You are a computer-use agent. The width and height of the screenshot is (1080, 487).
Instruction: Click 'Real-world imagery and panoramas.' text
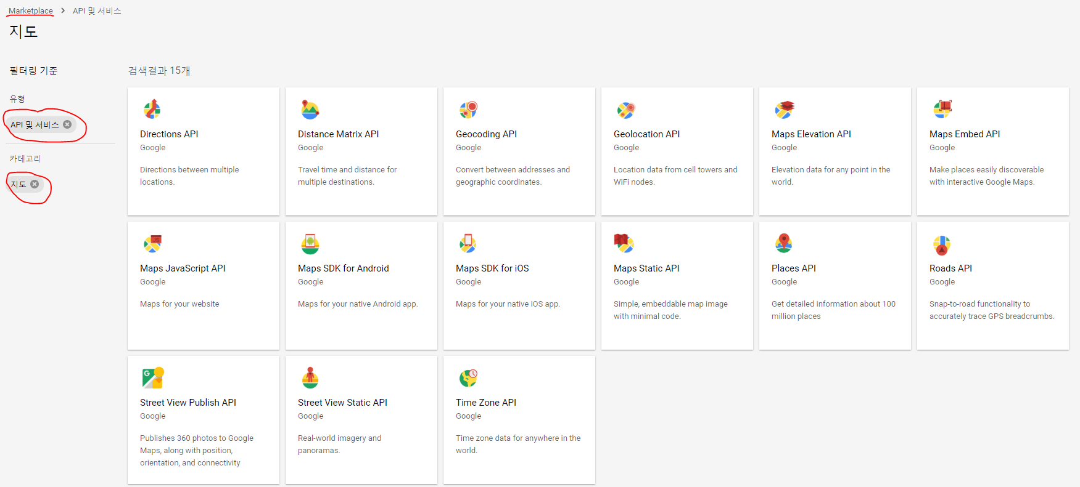click(339, 445)
